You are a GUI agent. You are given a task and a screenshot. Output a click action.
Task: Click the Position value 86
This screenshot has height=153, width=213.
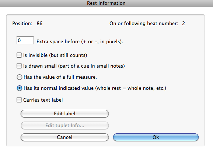(39, 23)
